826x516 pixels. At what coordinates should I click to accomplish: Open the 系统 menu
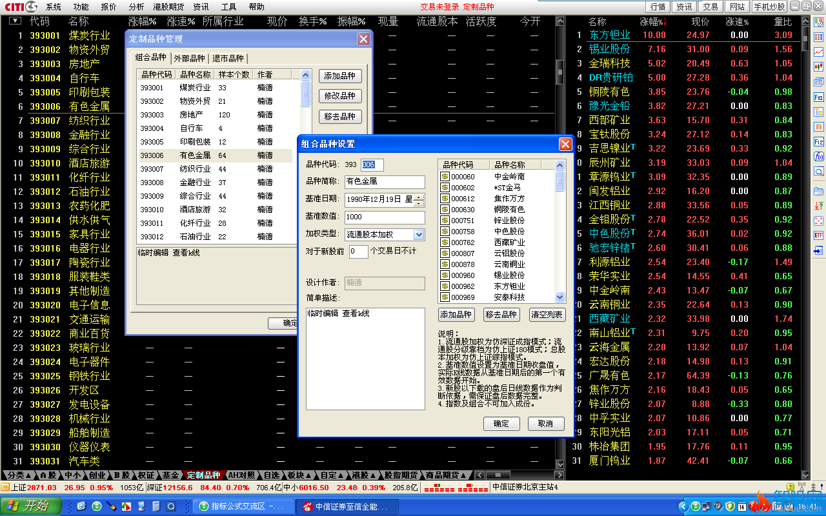pos(54,7)
